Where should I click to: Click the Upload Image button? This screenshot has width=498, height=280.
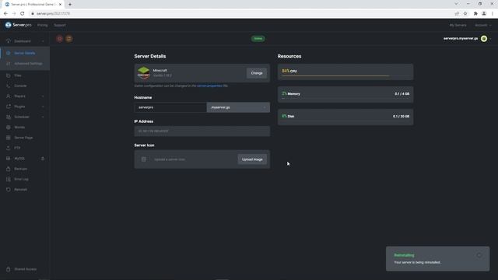(x=252, y=159)
